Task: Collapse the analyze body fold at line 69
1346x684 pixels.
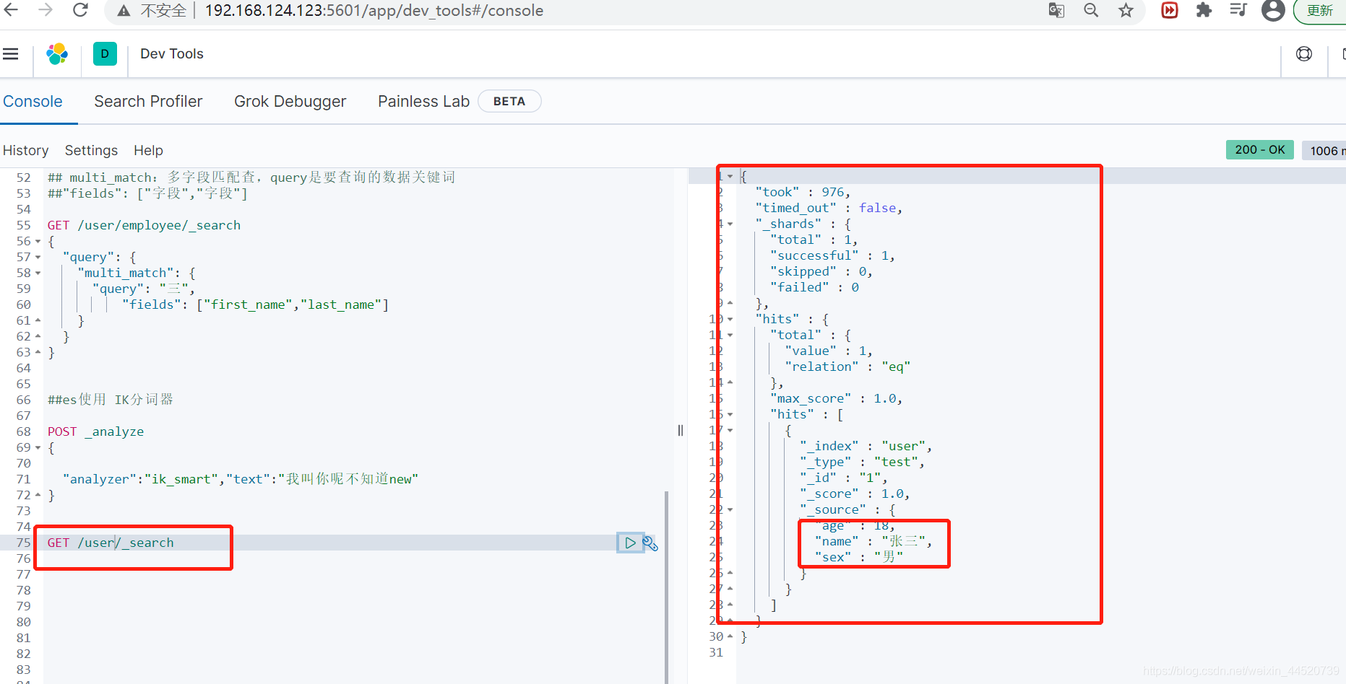Action: [x=38, y=448]
